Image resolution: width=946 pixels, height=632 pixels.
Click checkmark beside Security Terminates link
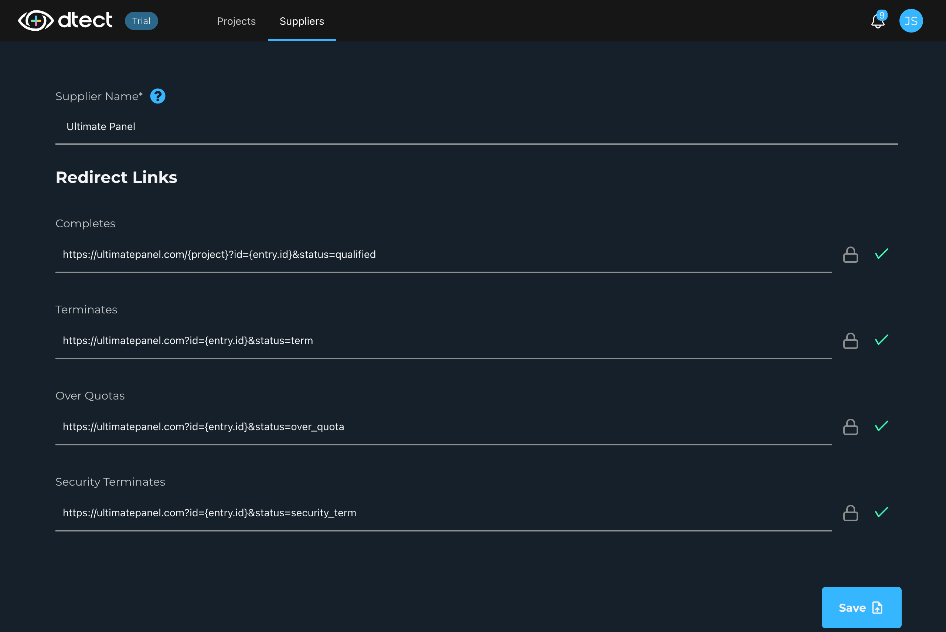point(882,512)
